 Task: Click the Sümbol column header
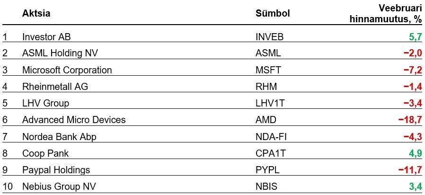(273, 13)
